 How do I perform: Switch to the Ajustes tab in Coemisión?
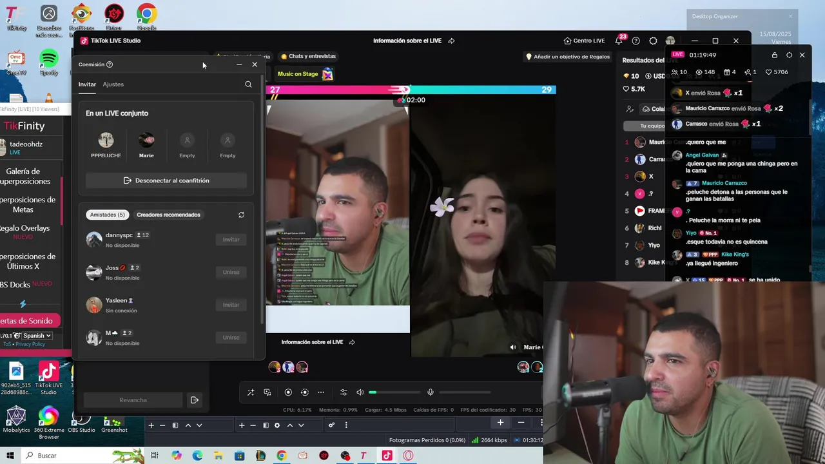(113, 84)
